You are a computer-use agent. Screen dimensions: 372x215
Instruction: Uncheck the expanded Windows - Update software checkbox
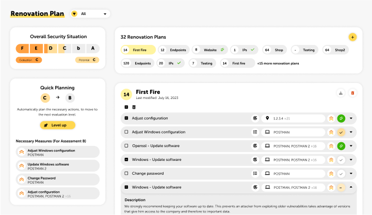pyautogui.click(x=126, y=187)
